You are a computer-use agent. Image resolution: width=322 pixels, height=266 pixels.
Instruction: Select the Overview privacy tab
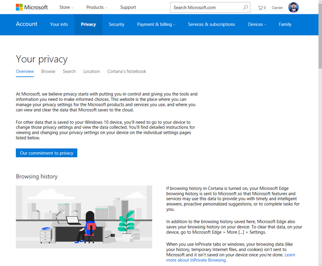pyautogui.click(x=25, y=72)
